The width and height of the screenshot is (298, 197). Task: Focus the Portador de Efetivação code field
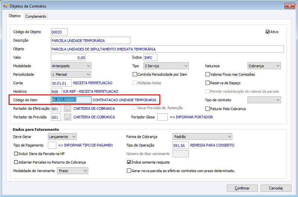(x=56, y=108)
